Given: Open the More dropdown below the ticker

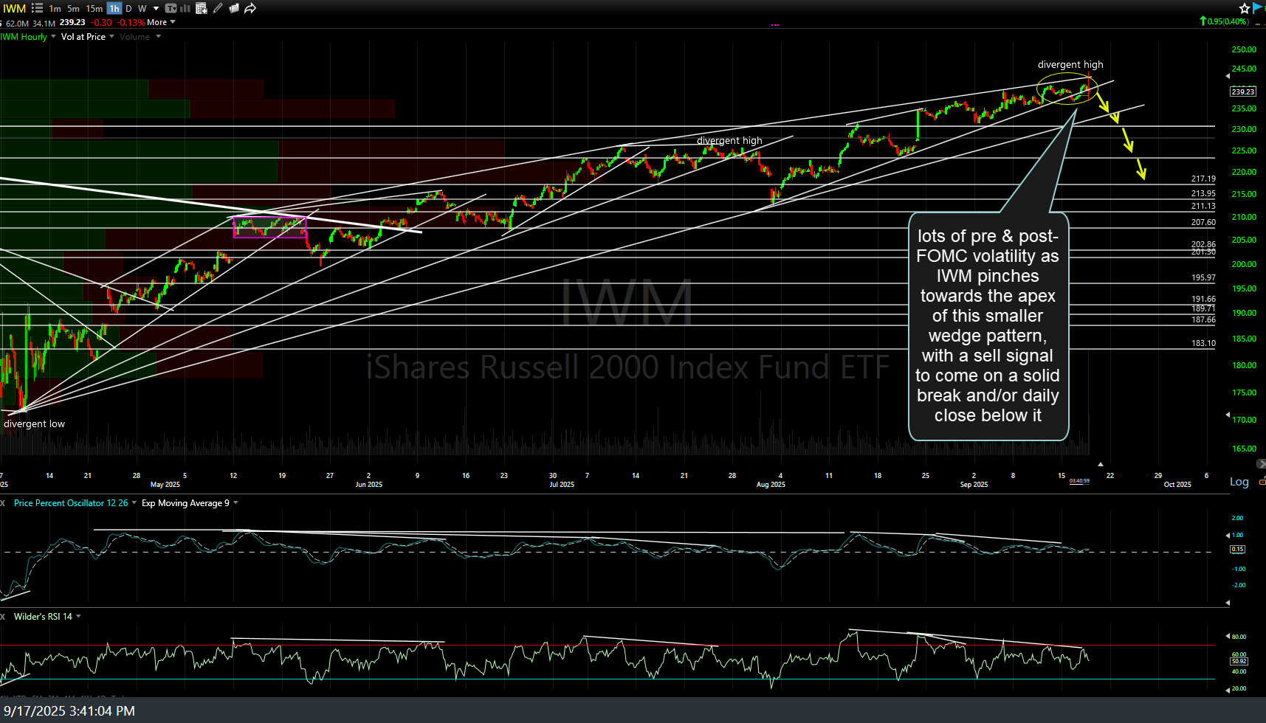Looking at the screenshot, I should click(x=159, y=22).
